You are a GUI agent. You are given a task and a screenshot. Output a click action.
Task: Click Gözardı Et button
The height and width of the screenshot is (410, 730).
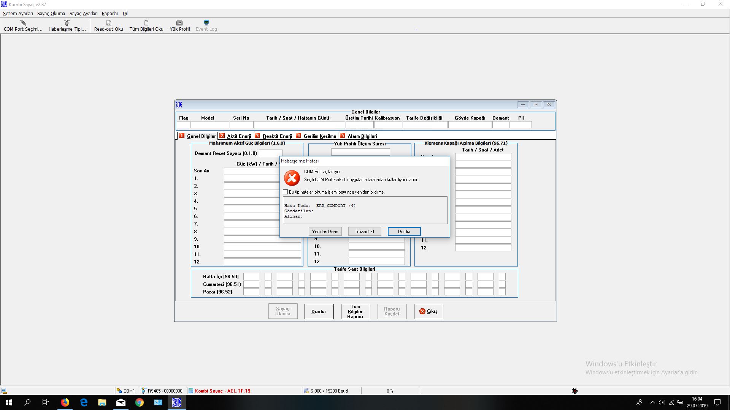click(365, 232)
